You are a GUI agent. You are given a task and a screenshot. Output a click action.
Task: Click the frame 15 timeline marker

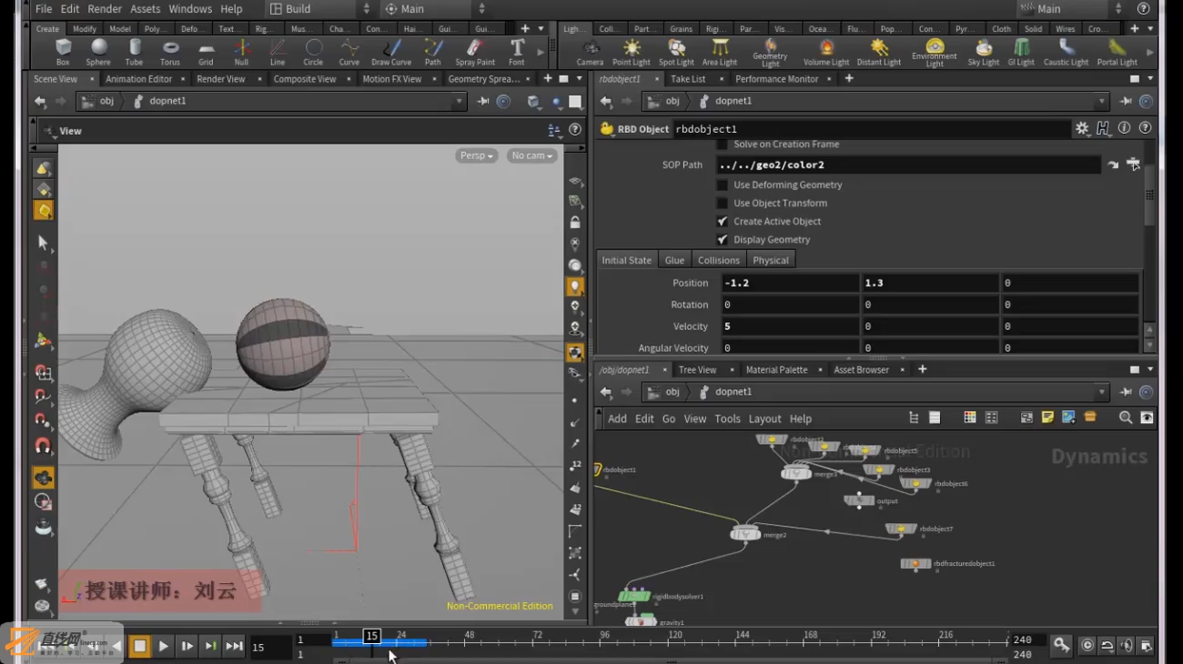pyautogui.click(x=371, y=636)
